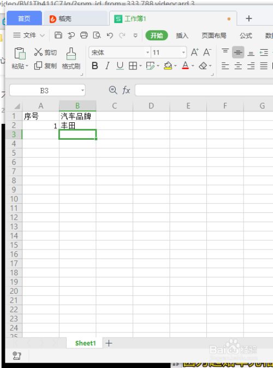Apply red font color
This screenshot has height=368, width=273.
[x=186, y=66]
